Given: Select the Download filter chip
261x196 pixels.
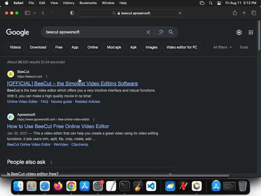Looking at the screenshot, I should [38, 47].
